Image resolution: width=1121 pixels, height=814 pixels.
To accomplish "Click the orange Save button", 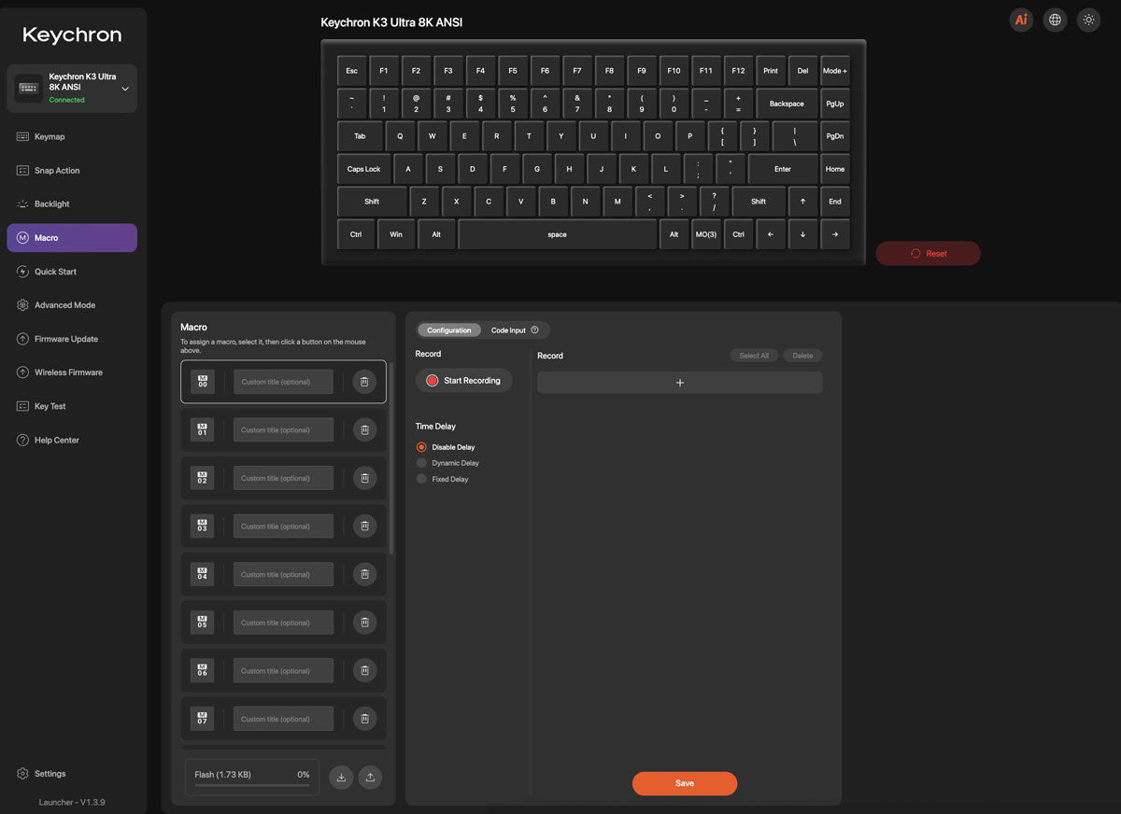I will [x=685, y=783].
